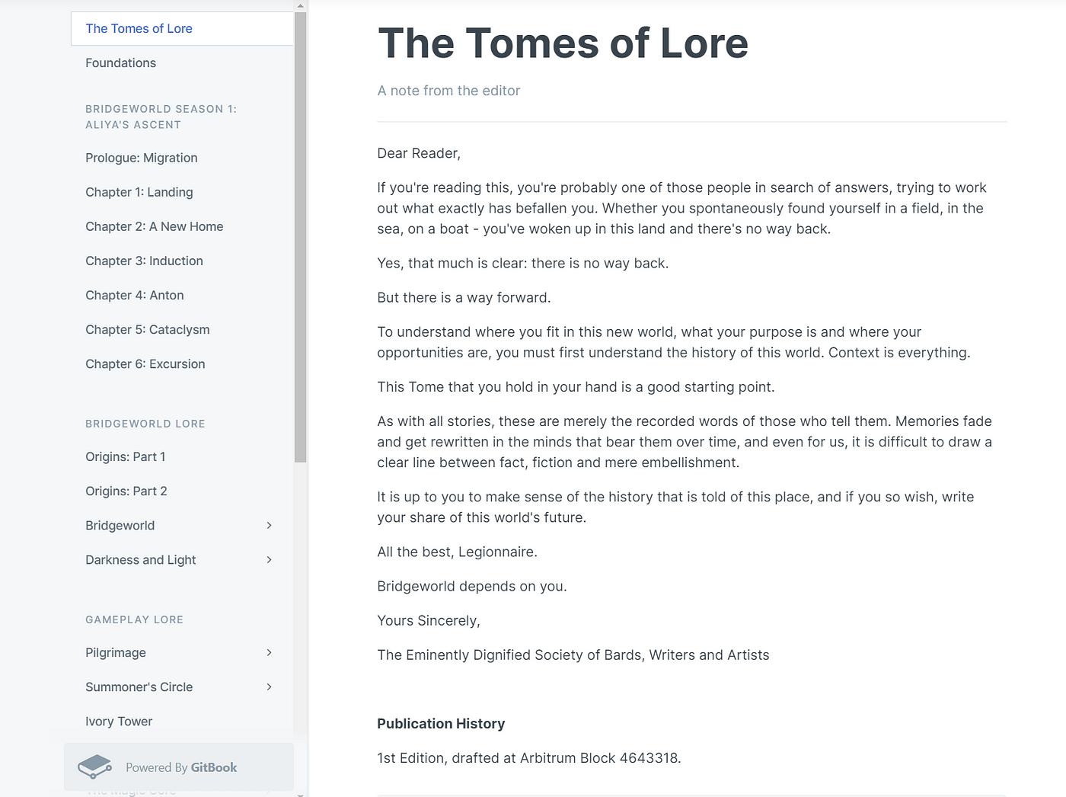Image resolution: width=1066 pixels, height=797 pixels.
Task: Read Chapter 5: Cataclysm
Action: (x=147, y=329)
